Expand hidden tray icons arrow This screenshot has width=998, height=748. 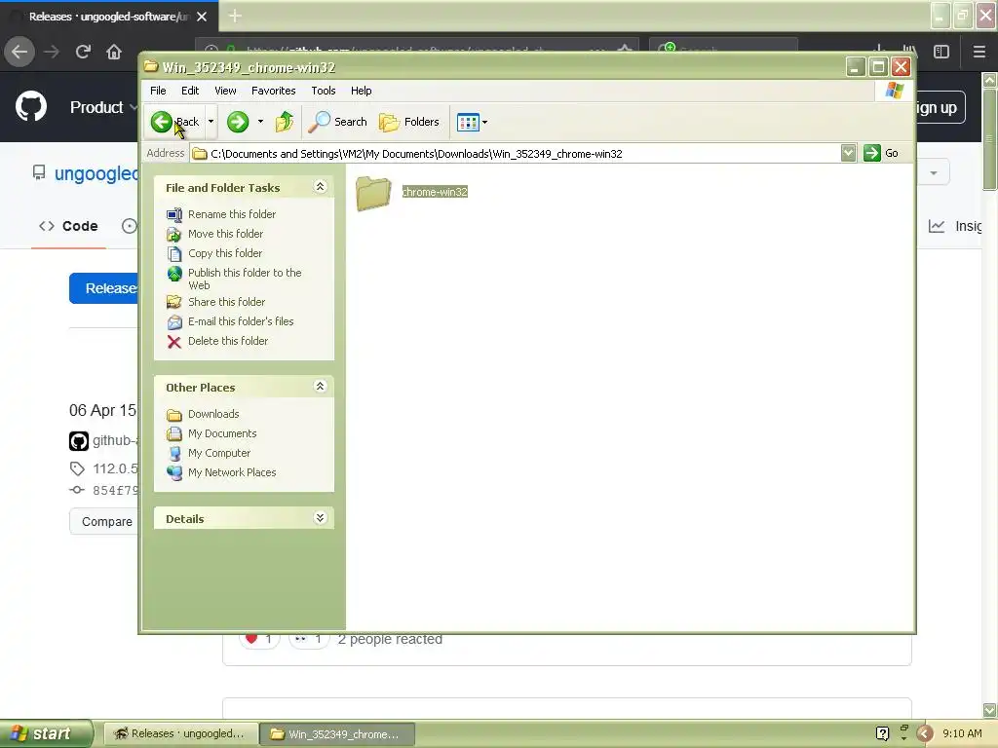pyautogui.click(x=924, y=733)
